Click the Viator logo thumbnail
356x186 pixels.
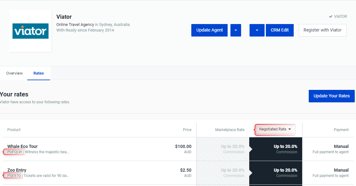tap(30, 31)
